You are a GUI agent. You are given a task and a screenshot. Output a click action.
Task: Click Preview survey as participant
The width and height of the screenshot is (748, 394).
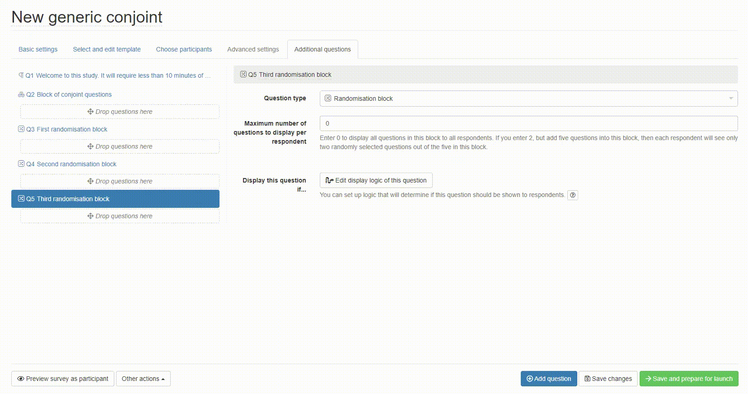coord(63,379)
